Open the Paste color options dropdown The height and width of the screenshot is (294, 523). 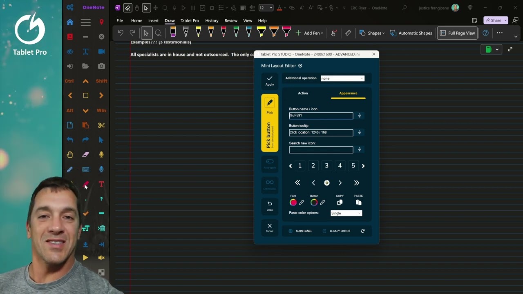(x=346, y=213)
